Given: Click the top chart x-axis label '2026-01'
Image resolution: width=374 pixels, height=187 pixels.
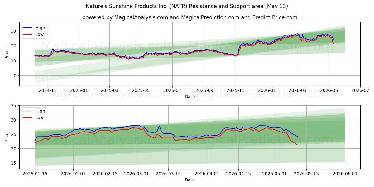Looking at the screenshot, I should [267, 90].
